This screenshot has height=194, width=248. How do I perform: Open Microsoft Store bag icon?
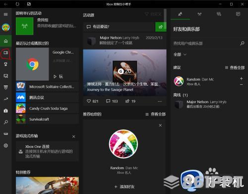pyautogui.click(x=6, y=111)
